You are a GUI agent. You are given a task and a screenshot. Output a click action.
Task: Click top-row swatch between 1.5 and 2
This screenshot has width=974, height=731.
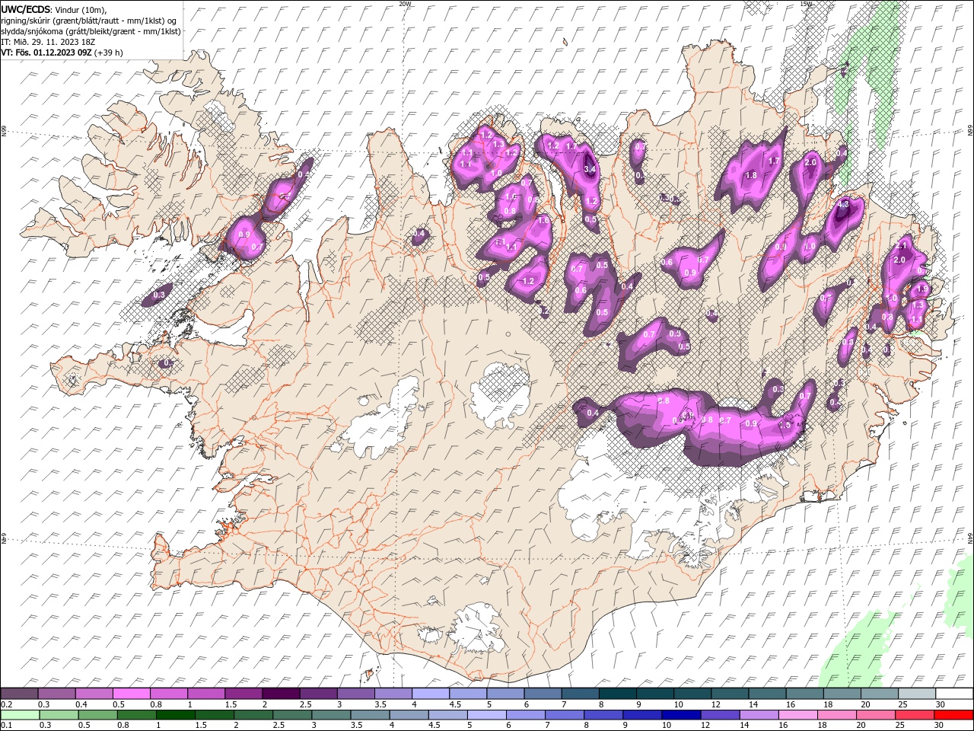243,693
